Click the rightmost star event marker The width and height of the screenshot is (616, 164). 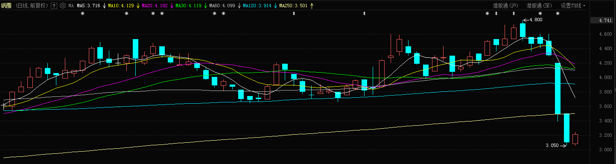click(x=558, y=14)
